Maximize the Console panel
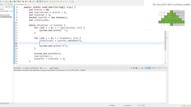The width and height of the screenshot is (191, 107). [x=166, y=68]
